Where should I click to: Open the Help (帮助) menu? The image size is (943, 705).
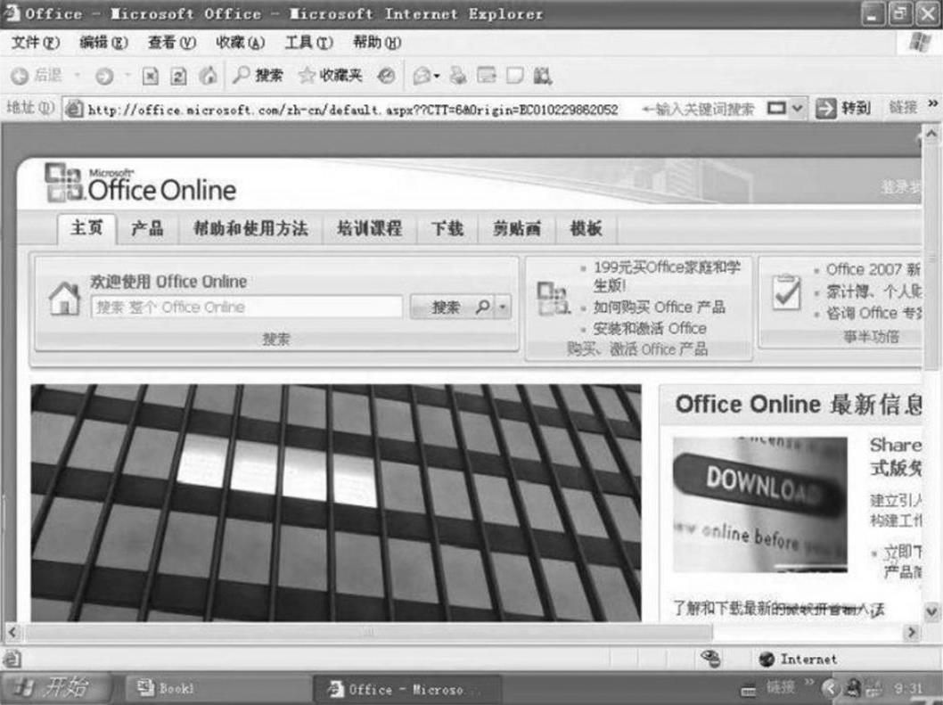coord(376,43)
